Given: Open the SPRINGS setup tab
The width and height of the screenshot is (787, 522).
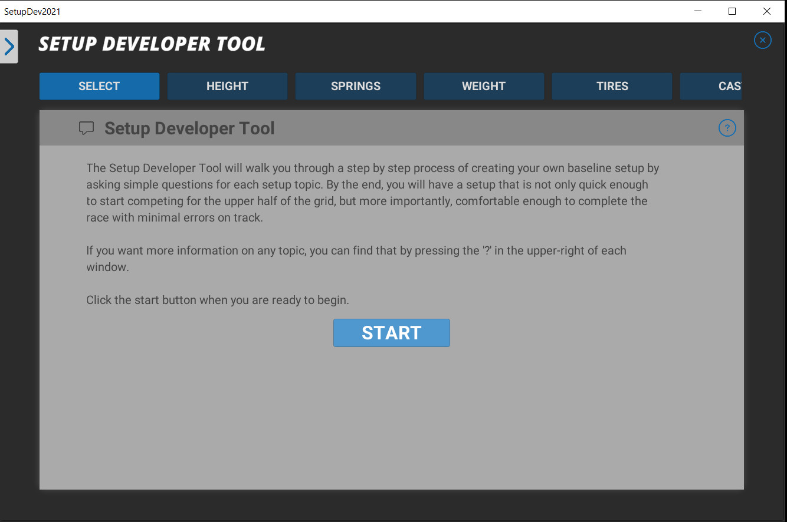Looking at the screenshot, I should pos(355,86).
